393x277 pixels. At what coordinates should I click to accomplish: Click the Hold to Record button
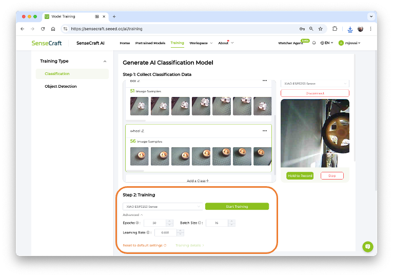(300, 176)
